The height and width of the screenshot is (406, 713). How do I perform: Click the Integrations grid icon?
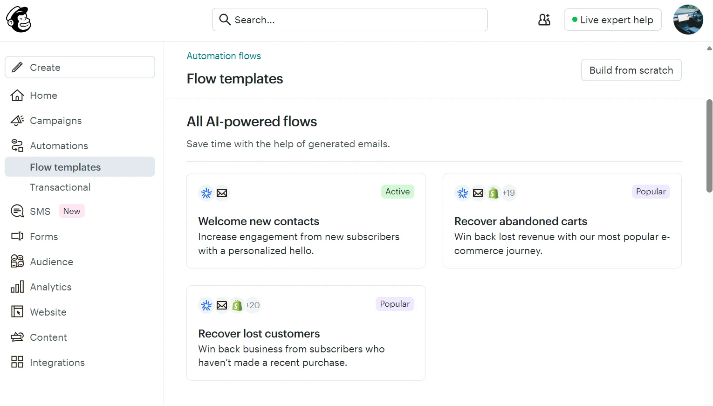pos(17,362)
